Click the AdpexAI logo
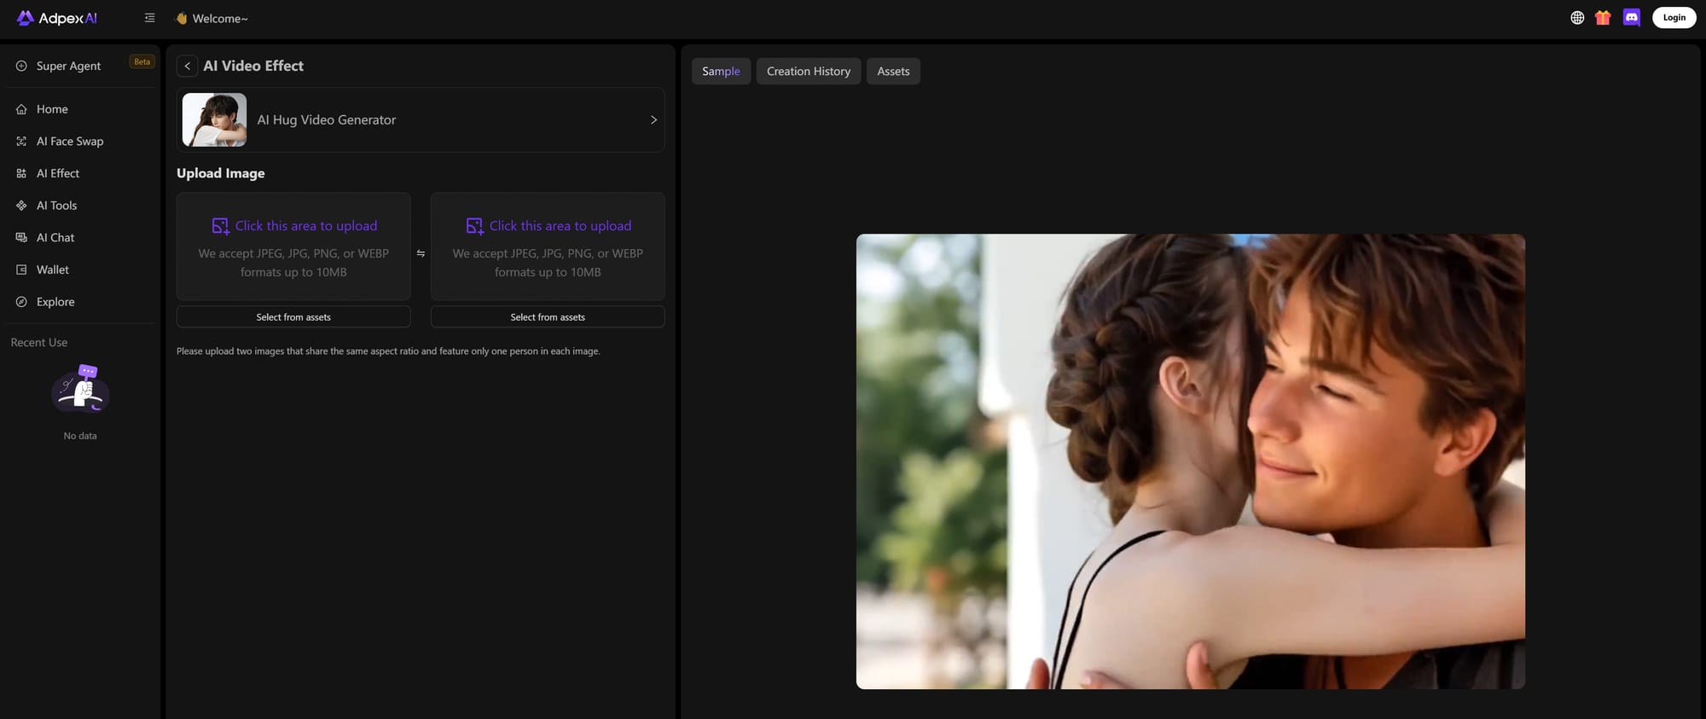The width and height of the screenshot is (1706, 719). 57,18
